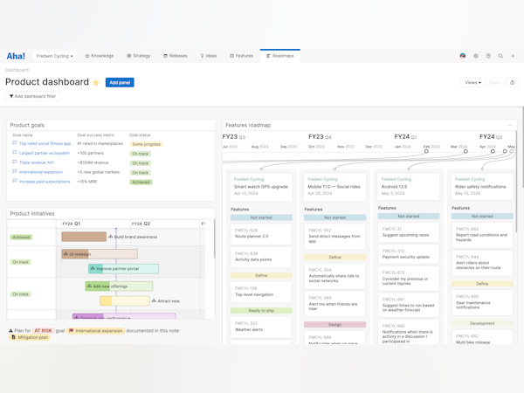Open the Smart watch GPS upgrade release card
This screenshot has height=393, width=524.
261,187
